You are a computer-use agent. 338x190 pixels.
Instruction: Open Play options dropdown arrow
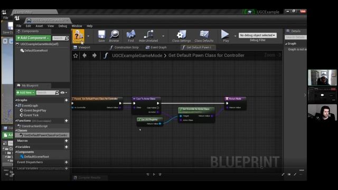(235, 36)
